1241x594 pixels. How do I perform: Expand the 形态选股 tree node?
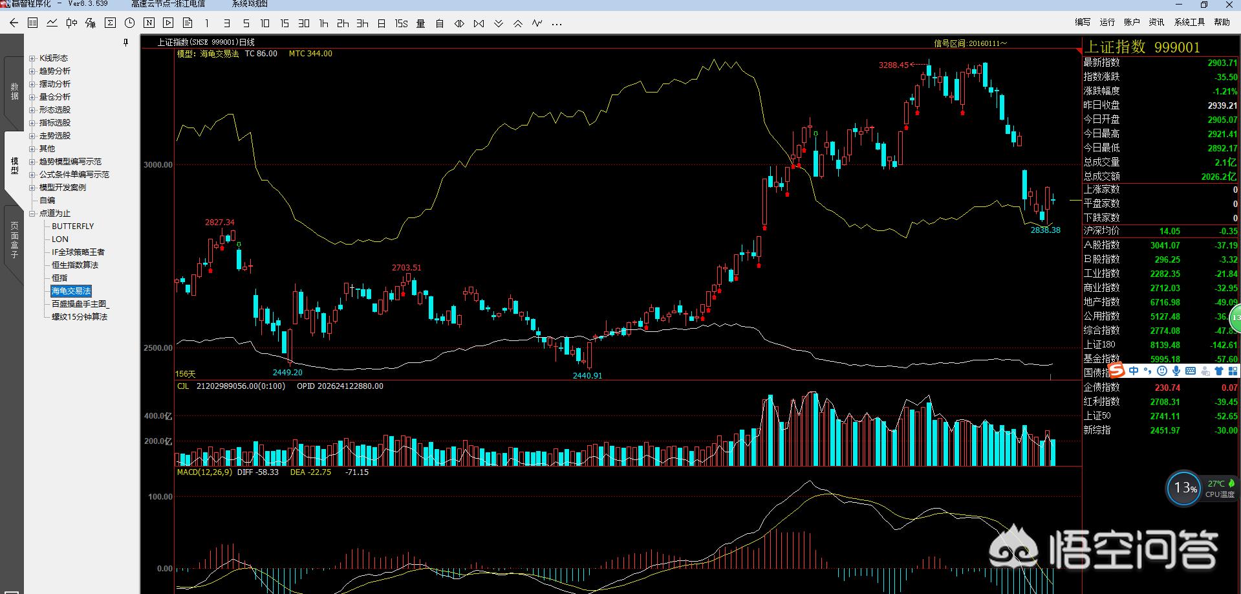tap(32, 110)
